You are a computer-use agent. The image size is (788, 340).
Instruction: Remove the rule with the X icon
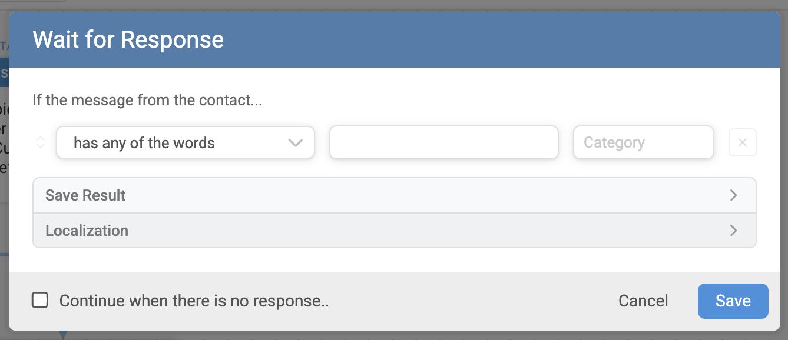[x=743, y=142]
